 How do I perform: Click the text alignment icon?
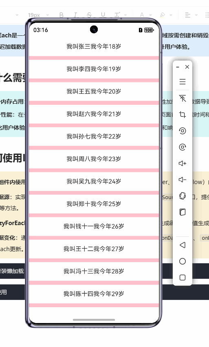click(x=188, y=15)
